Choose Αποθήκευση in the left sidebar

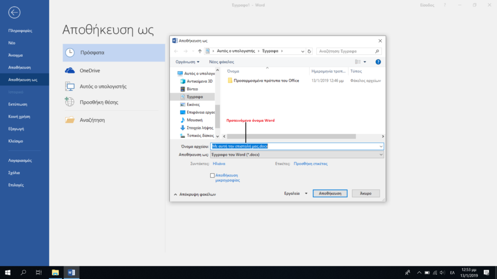19,68
